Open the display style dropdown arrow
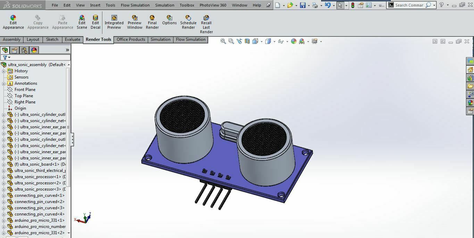Screen dimensions: 474x238 (274, 41)
